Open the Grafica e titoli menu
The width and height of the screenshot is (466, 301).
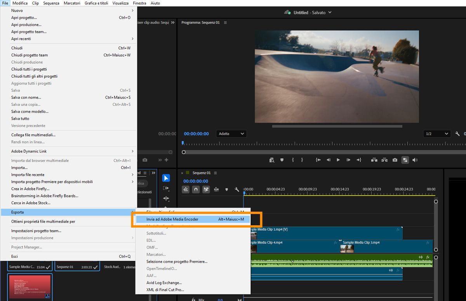tap(96, 3)
